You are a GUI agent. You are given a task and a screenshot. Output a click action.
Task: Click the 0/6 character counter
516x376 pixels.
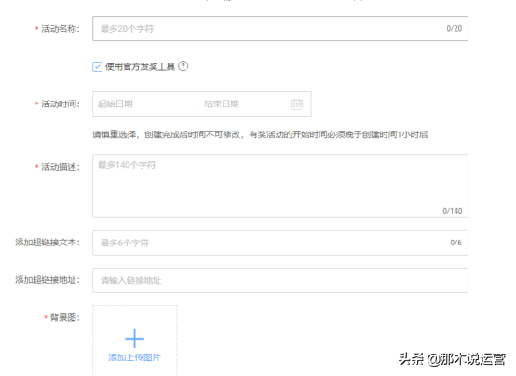(456, 243)
